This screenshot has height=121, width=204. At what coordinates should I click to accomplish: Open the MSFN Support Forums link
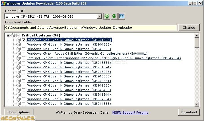click(130, 112)
